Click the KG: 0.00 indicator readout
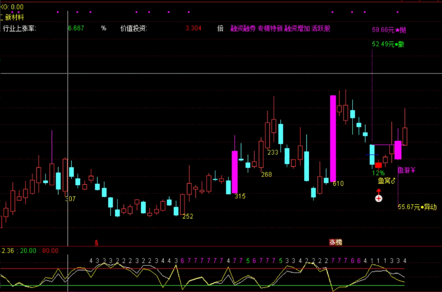Image resolution: width=442 pixels, height=292 pixels. coord(12,7)
